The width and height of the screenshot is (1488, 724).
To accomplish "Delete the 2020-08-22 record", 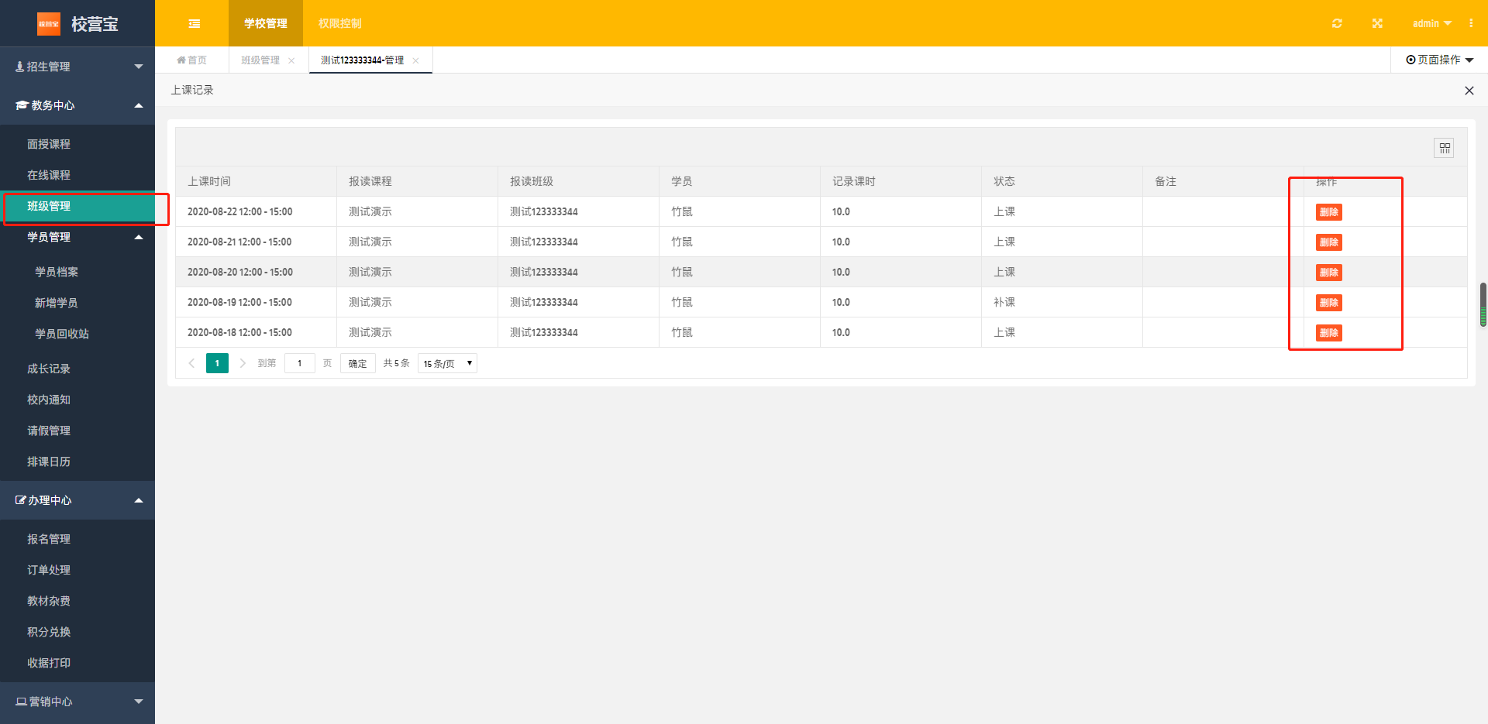I will coord(1328,212).
